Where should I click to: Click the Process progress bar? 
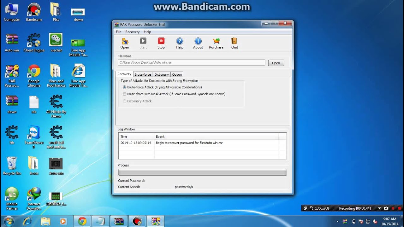click(202, 172)
